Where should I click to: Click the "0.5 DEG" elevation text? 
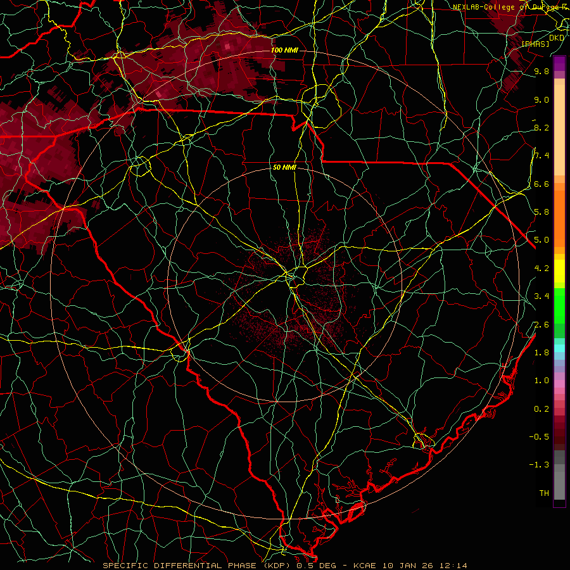[315, 566]
